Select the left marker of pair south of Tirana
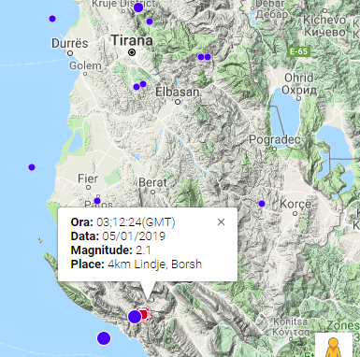Image resolution: width=360 pixels, height=357 pixels. coord(137,87)
